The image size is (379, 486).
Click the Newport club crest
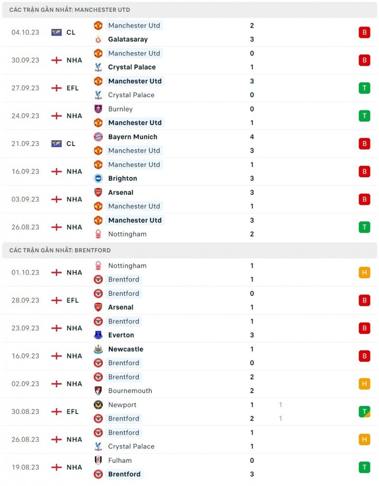(98, 405)
